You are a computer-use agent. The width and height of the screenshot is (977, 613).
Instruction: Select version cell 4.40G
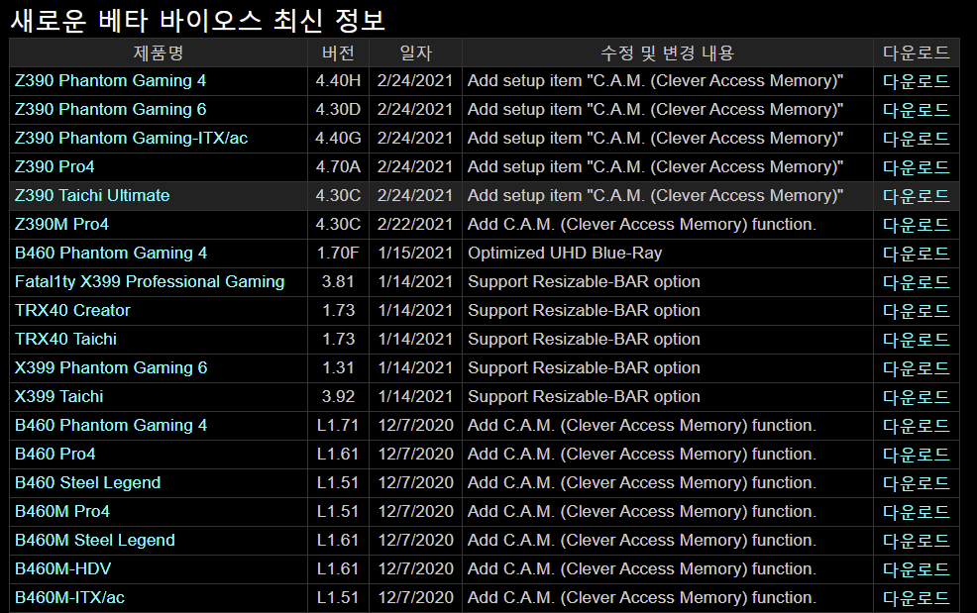pyautogui.click(x=338, y=139)
